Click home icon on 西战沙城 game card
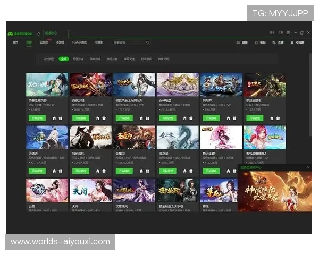The width and height of the screenshot is (319, 255). coord(97,118)
